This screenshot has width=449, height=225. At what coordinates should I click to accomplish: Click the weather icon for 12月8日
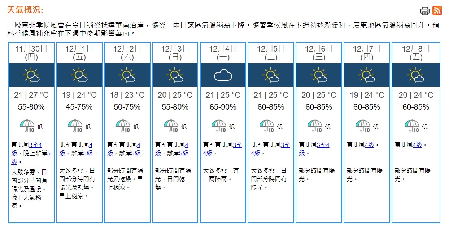tap(415, 75)
